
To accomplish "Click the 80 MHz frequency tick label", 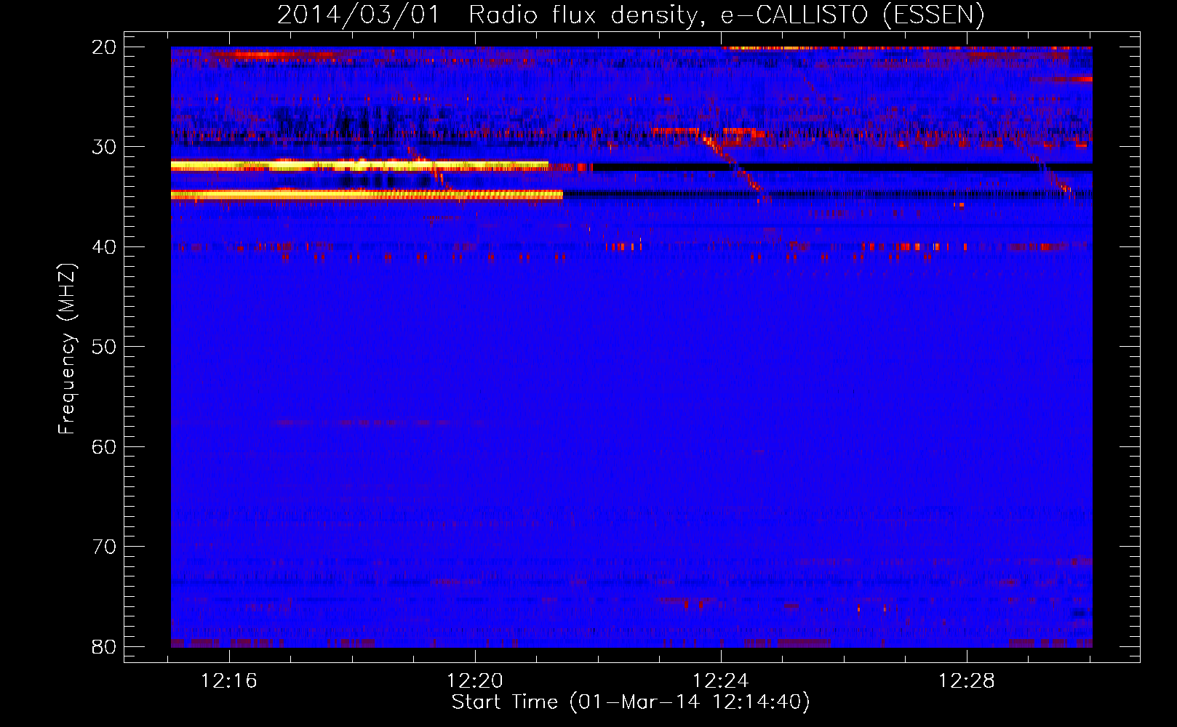I will pyautogui.click(x=104, y=647).
